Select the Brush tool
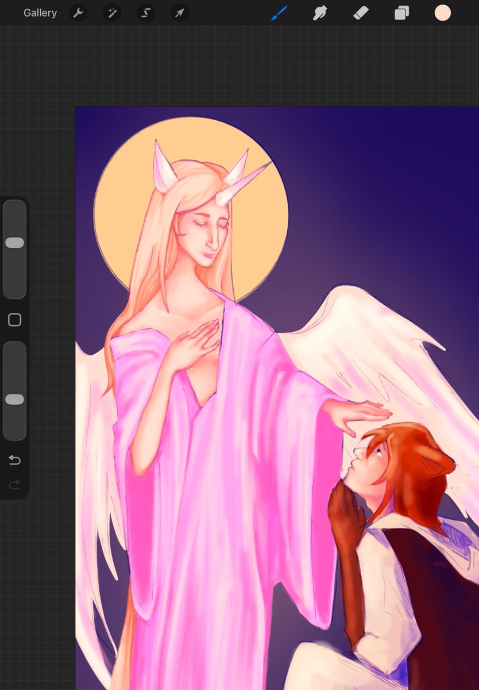 tap(279, 13)
